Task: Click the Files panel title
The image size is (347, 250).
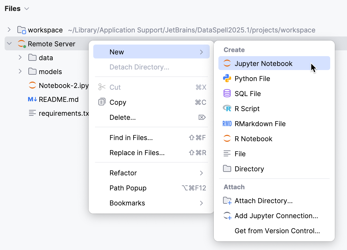Action: [x=12, y=9]
